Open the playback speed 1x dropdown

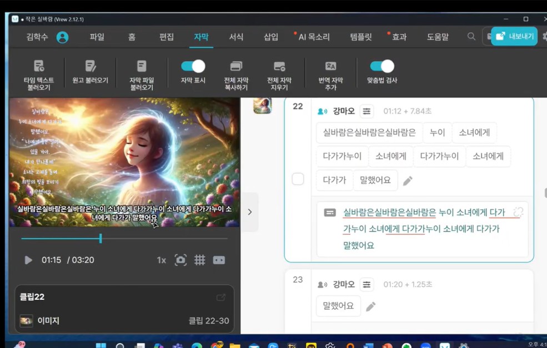(161, 260)
